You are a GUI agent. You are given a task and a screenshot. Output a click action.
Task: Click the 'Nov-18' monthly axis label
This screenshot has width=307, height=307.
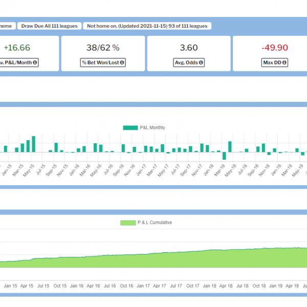[x=265, y=170]
